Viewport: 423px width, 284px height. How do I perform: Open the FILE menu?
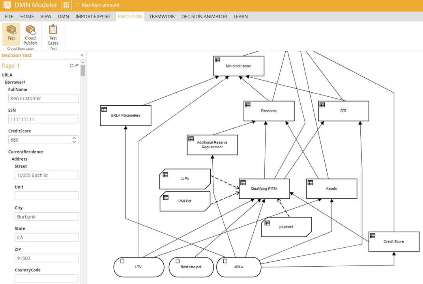coord(9,17)
